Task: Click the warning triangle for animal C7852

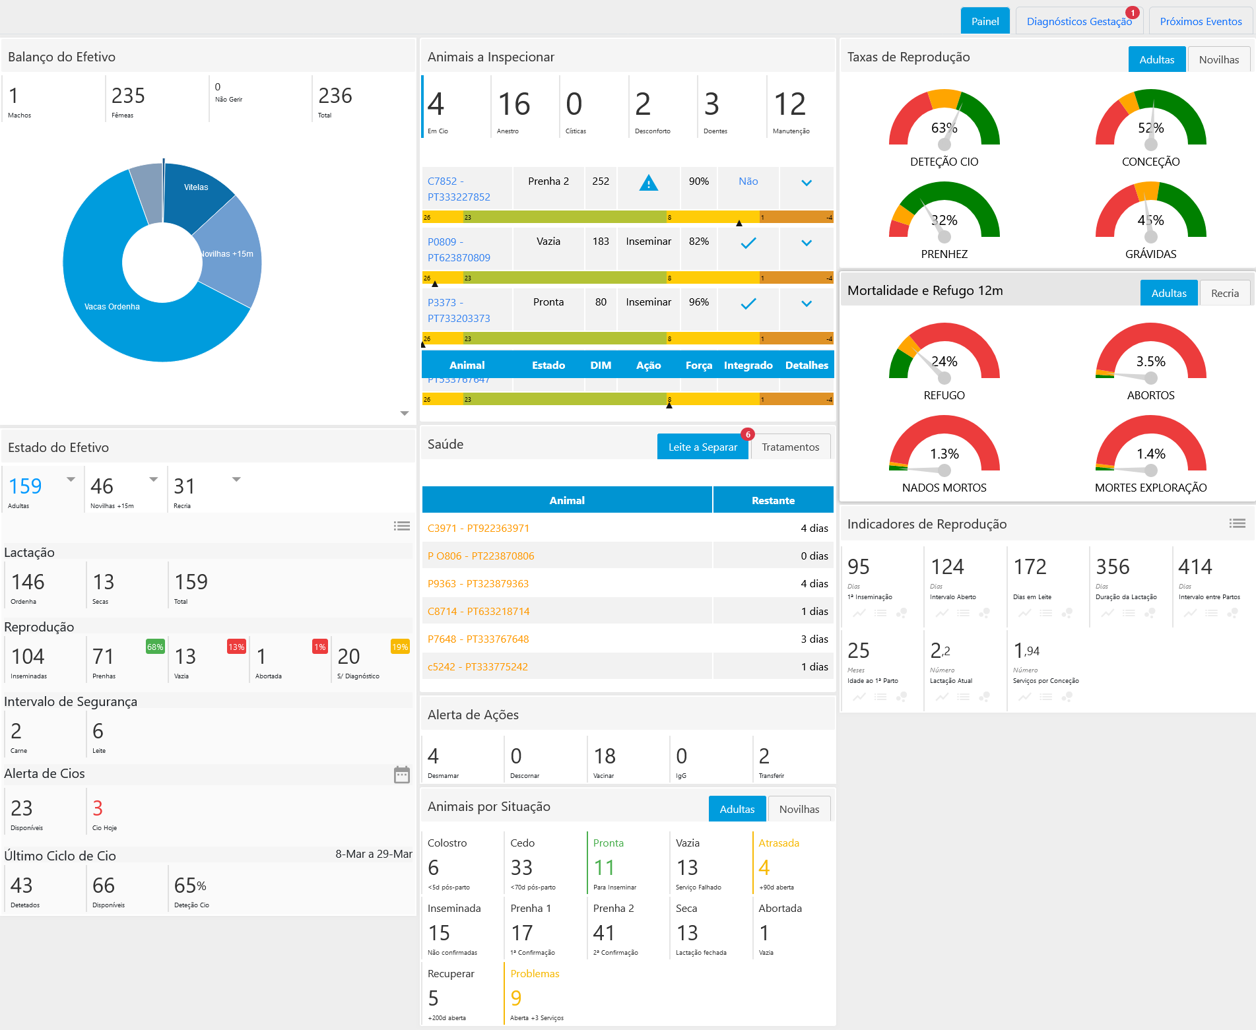Action: click(648, 183)
